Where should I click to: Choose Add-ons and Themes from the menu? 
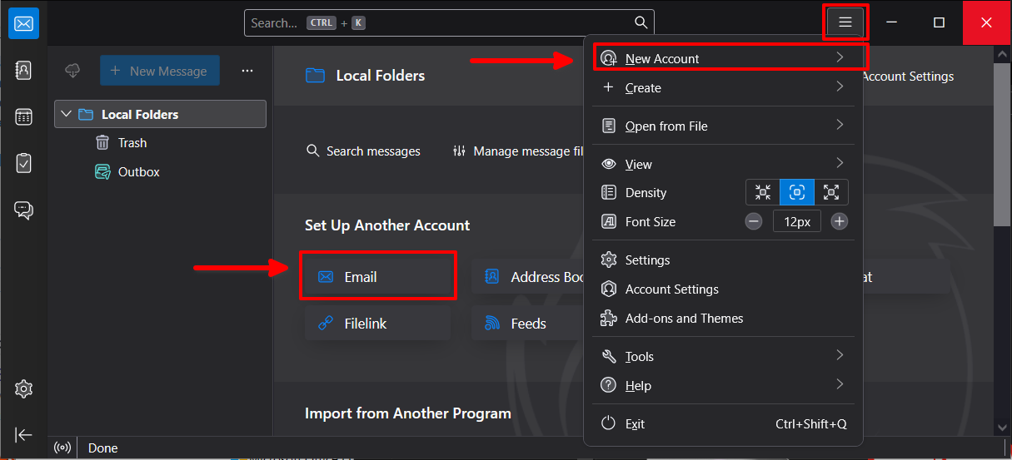click(x=684, y=319)
